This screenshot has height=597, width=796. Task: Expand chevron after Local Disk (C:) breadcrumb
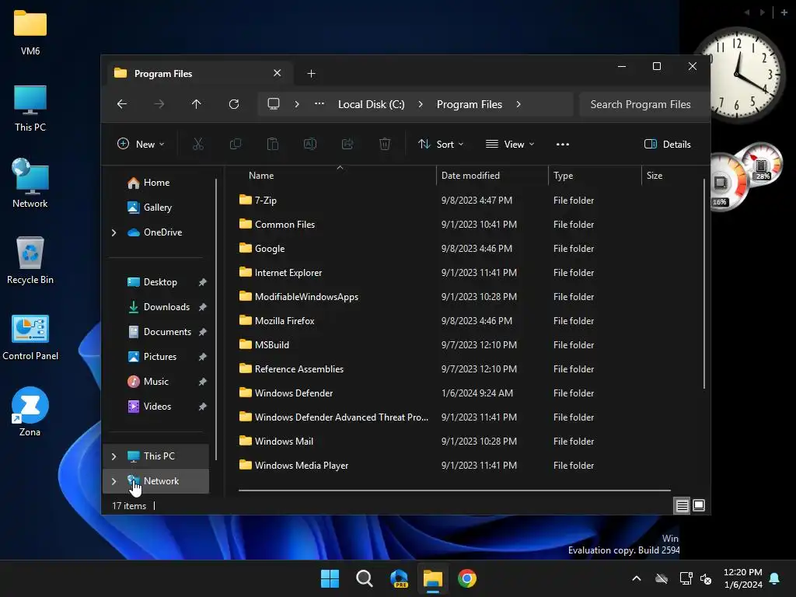[421, 104]
